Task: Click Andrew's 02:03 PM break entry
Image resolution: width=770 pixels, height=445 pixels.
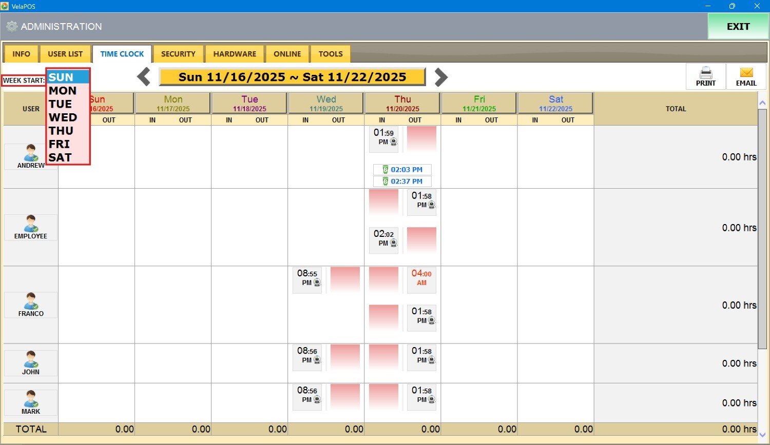Action: (x=402, y=170)
